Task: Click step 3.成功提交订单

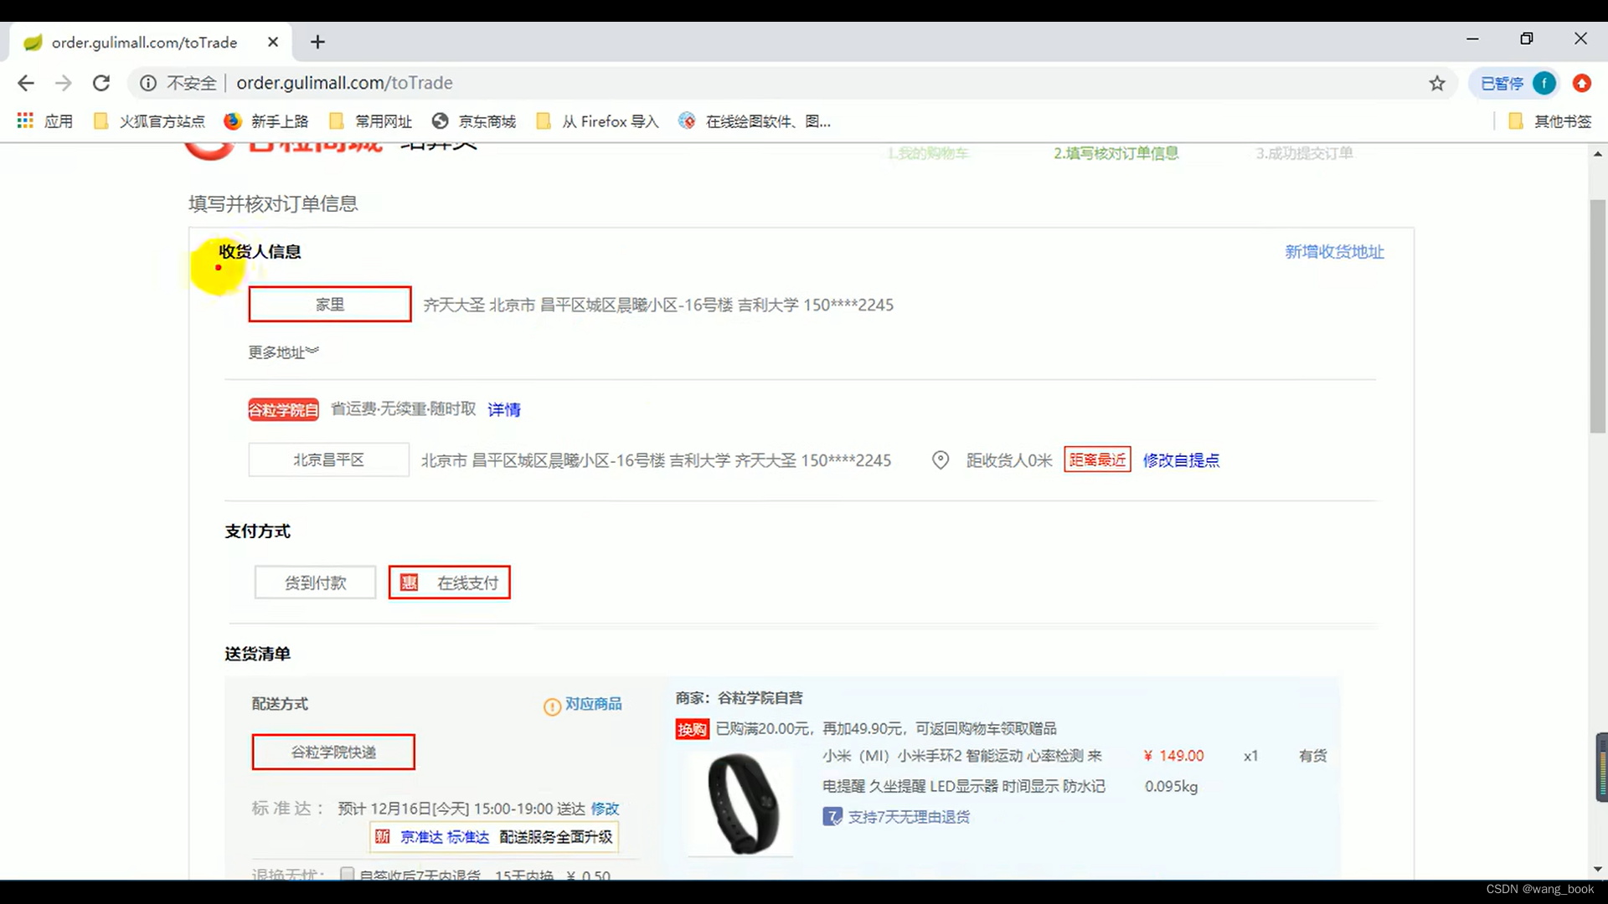Action: 1304,153
